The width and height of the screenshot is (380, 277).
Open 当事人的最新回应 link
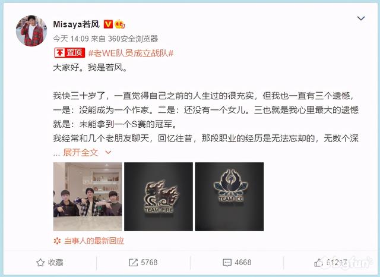pyautogui.click(x=94, y=241)
